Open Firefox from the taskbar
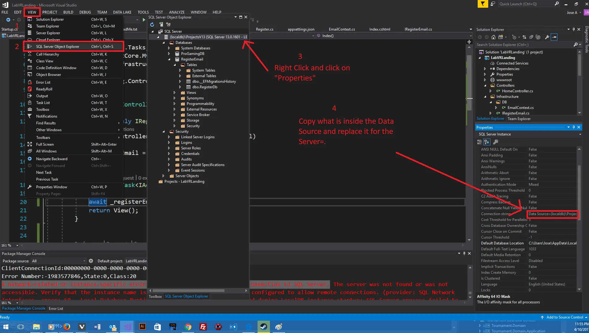Image resolution: width=589 pixels, height=333 pixels. click(66, 327)
